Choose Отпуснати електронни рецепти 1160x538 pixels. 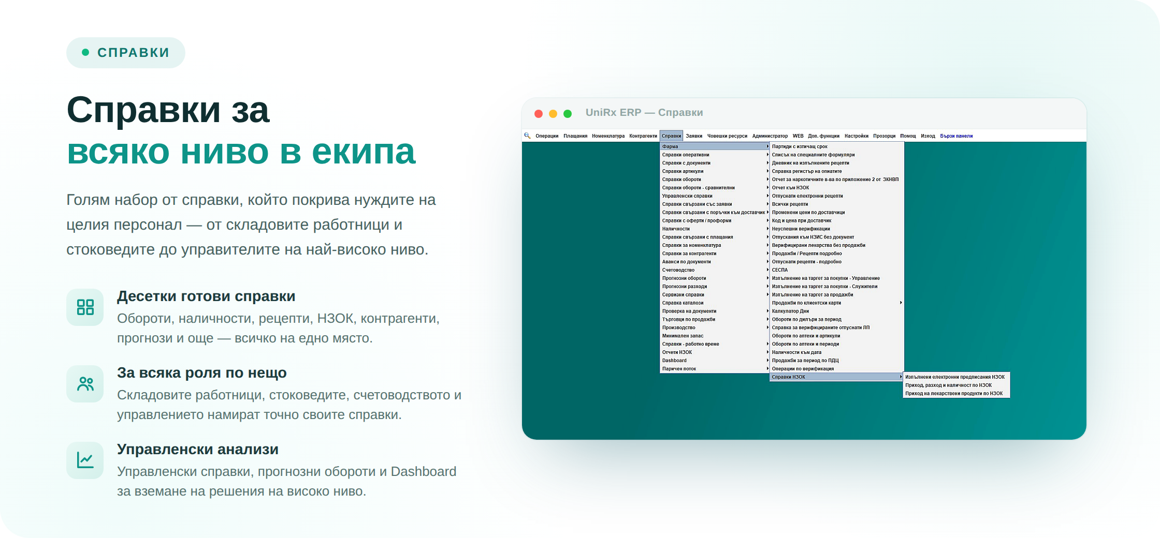[837, 196]
